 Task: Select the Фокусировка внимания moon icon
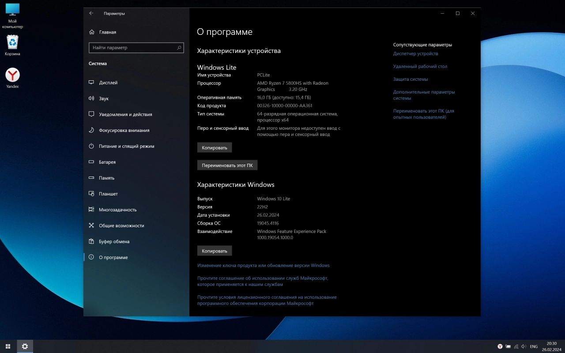point(91,130)
